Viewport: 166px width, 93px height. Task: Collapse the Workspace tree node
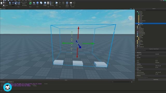pos(136,12)
